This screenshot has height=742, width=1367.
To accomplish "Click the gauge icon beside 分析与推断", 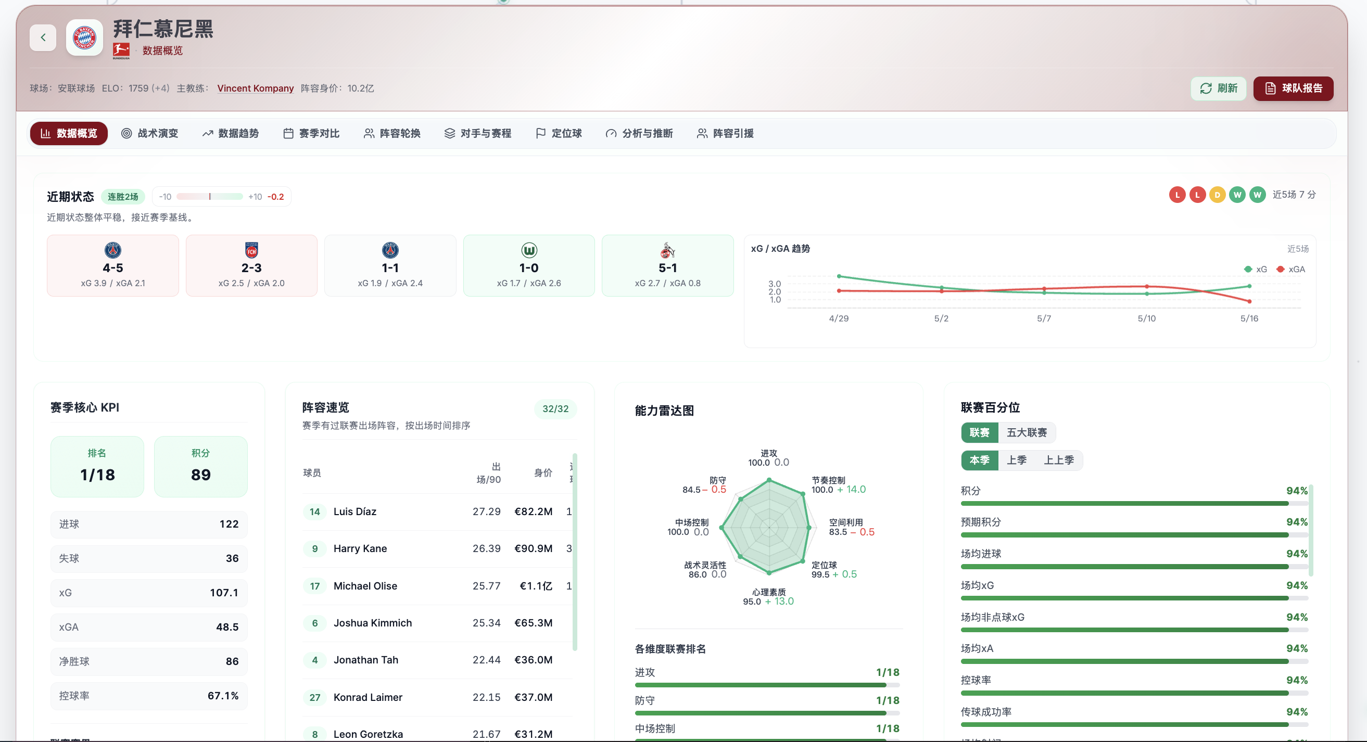I will [x=611, y=133].
